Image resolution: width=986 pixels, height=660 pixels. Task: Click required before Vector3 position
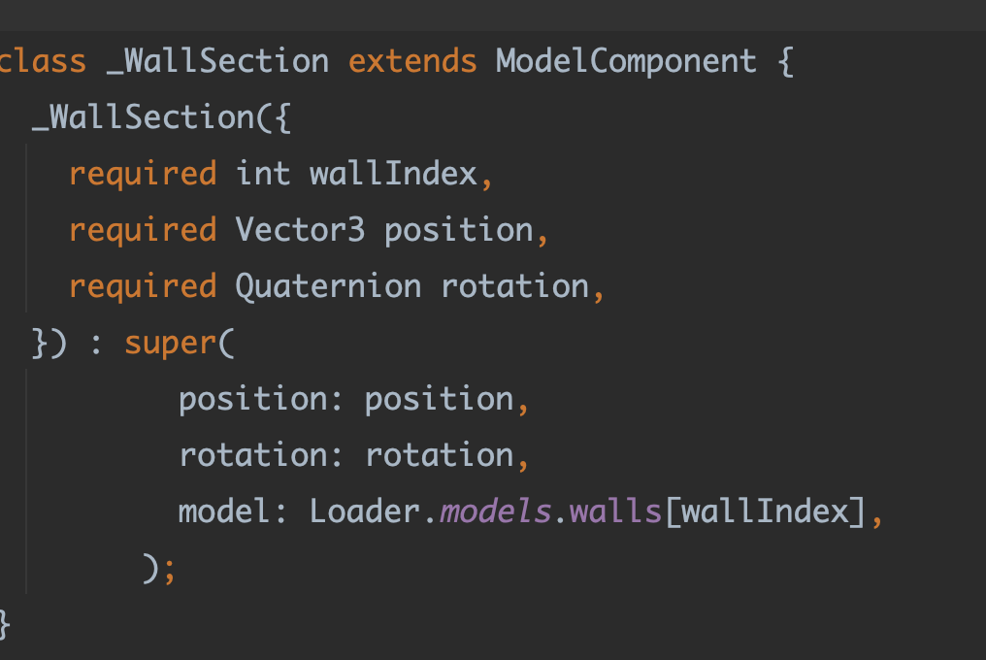[143, 230]
